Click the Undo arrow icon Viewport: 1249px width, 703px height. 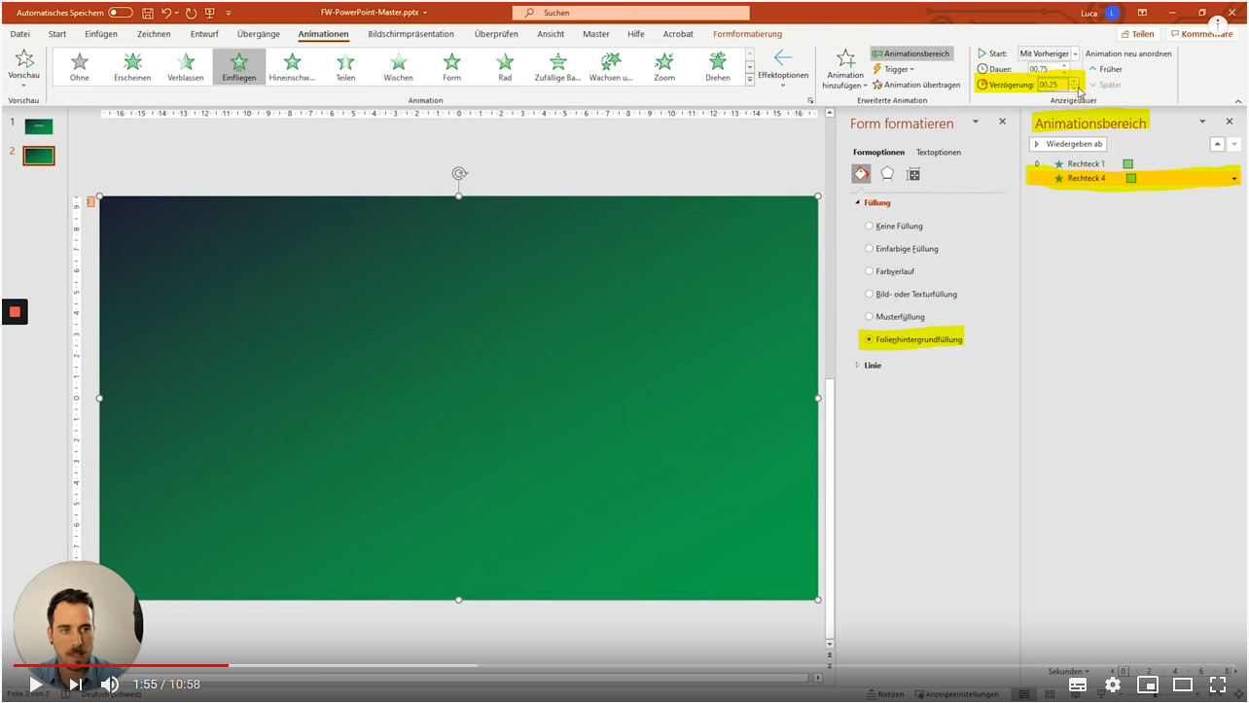pos(167,13)
